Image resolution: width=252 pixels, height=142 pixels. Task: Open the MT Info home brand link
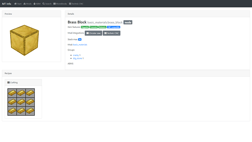(x=7, y=4)
